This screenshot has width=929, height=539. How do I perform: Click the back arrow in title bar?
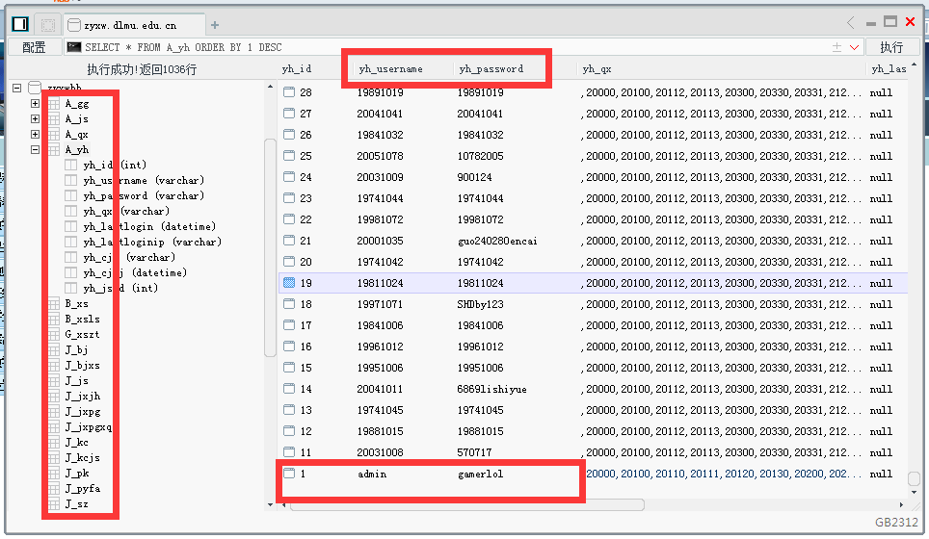[850, 23]
